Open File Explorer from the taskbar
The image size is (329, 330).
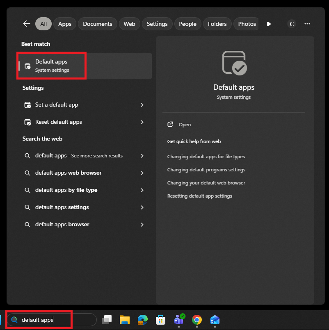coord(125,320)
